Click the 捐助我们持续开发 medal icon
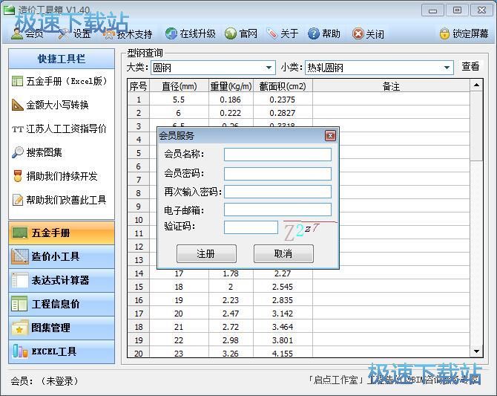This screenshot has height=396, width=497. coord(18,176)
